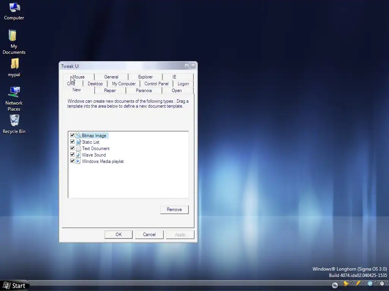Click the Wave Sound file type icon
389x291 pixels.
(78, 155)
